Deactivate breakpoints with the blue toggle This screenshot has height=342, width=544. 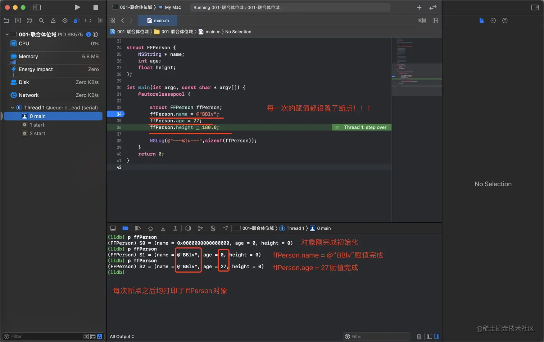click(x=125, y=228)
